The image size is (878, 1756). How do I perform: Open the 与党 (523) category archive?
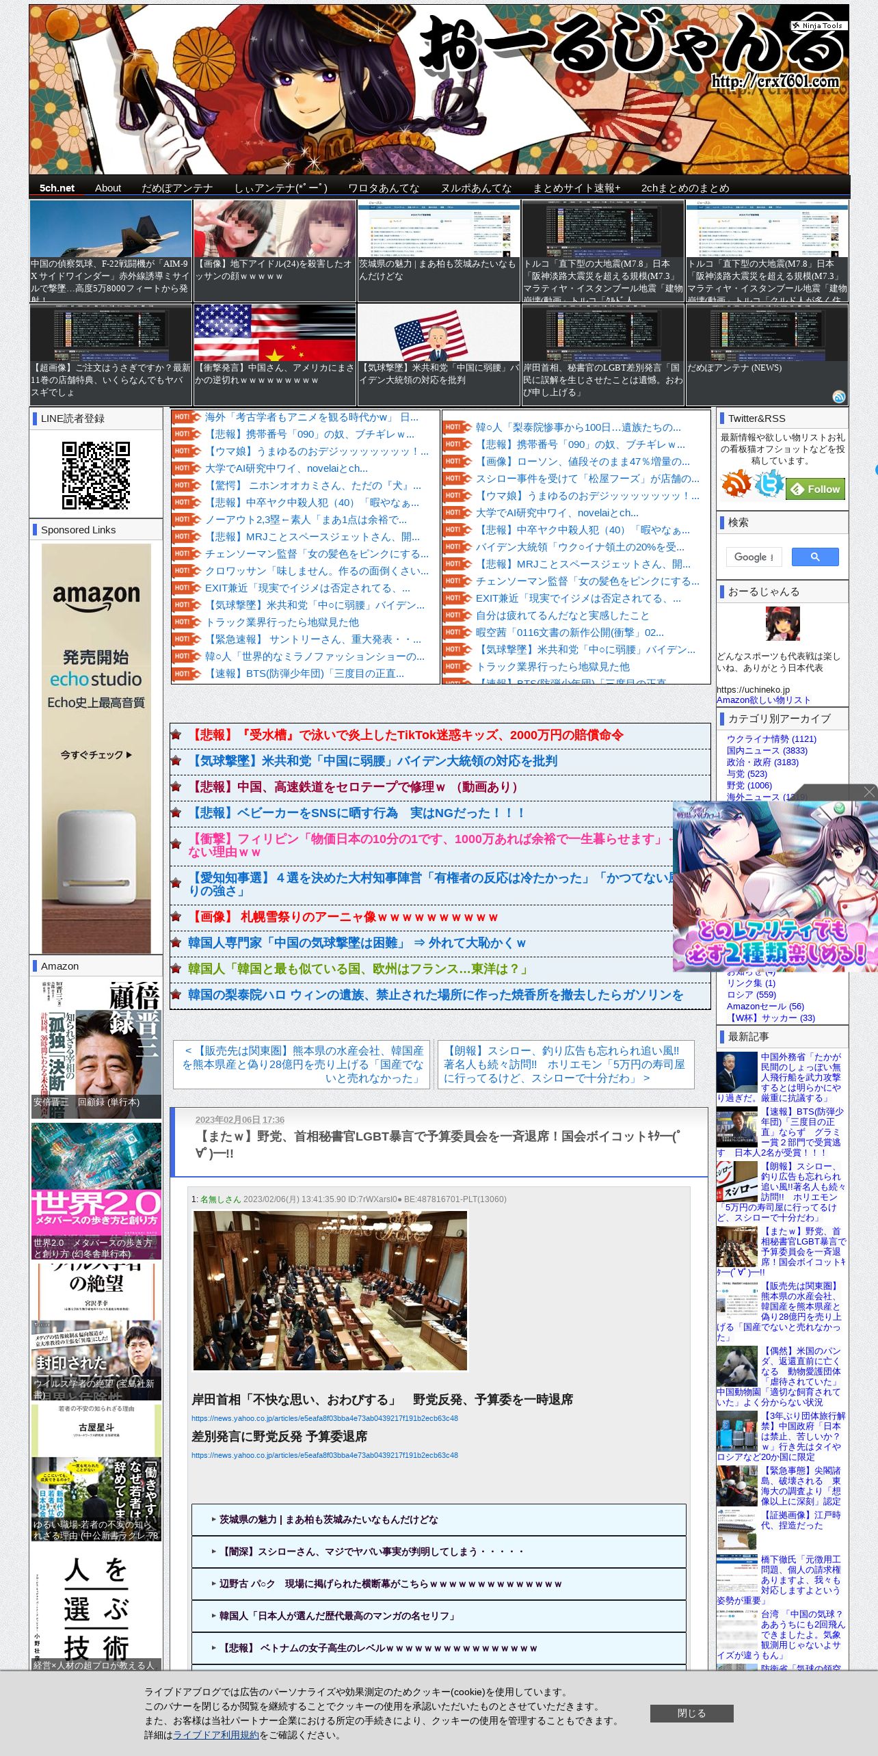point(747,773)
